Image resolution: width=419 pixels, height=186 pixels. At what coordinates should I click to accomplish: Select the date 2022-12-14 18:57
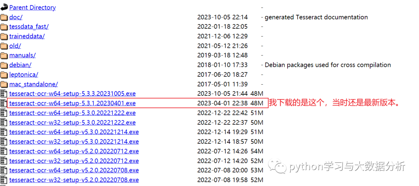tap(222, 142)
